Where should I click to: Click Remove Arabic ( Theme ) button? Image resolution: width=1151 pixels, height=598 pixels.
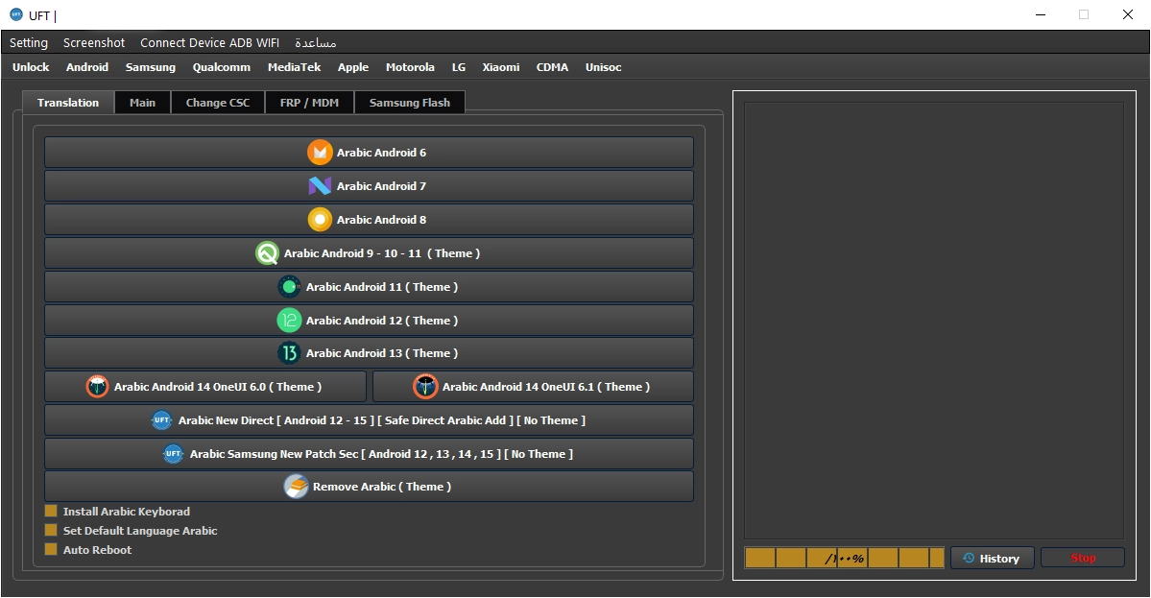click(370, 487)
